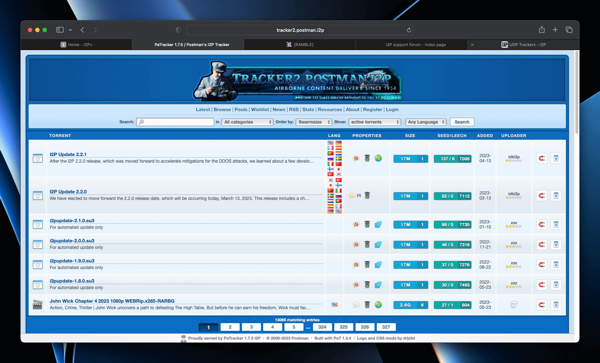Click the US flag on John Wick row
The height and width of the screenshot is (363, 600).
point(335,305)
